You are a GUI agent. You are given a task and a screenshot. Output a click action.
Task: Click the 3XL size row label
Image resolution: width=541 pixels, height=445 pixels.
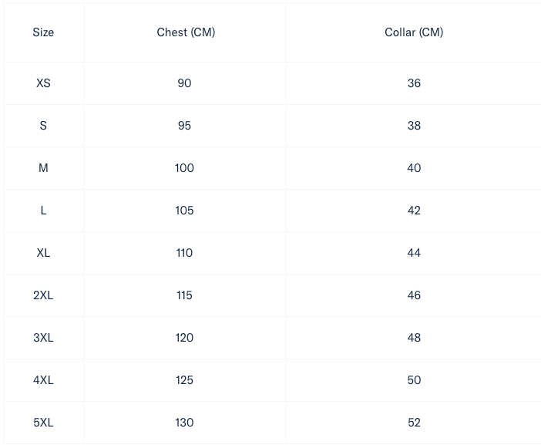(43, 338)
